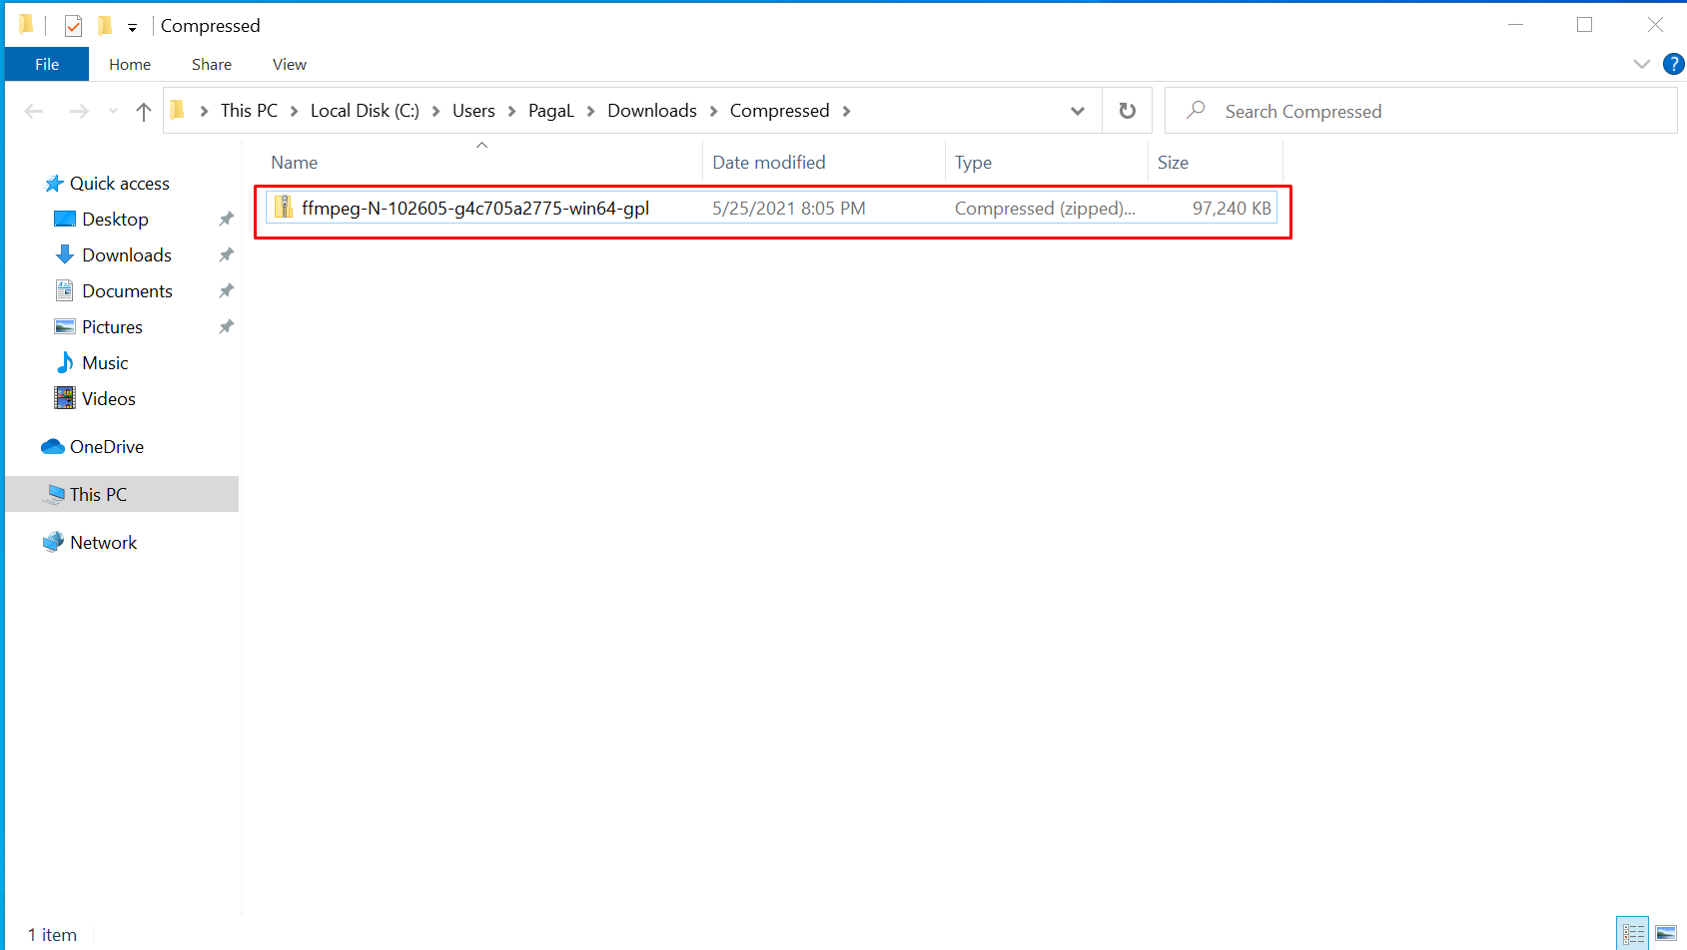Select the ffmpeg zip file icon

click(x=284, y=208)
